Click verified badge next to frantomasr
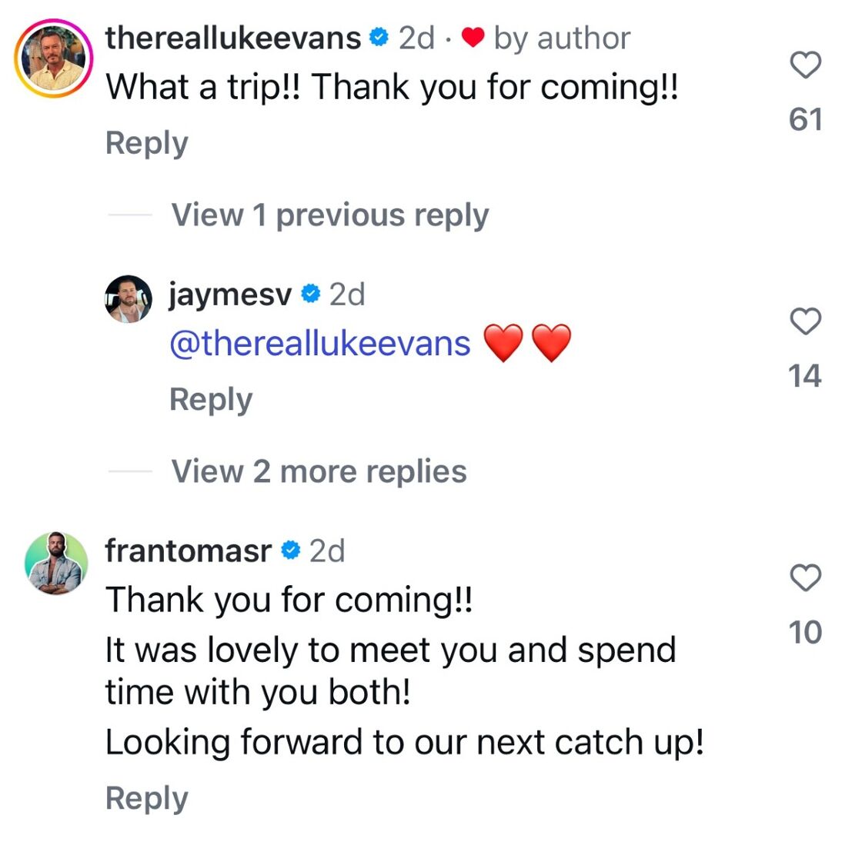 (290, 551)
